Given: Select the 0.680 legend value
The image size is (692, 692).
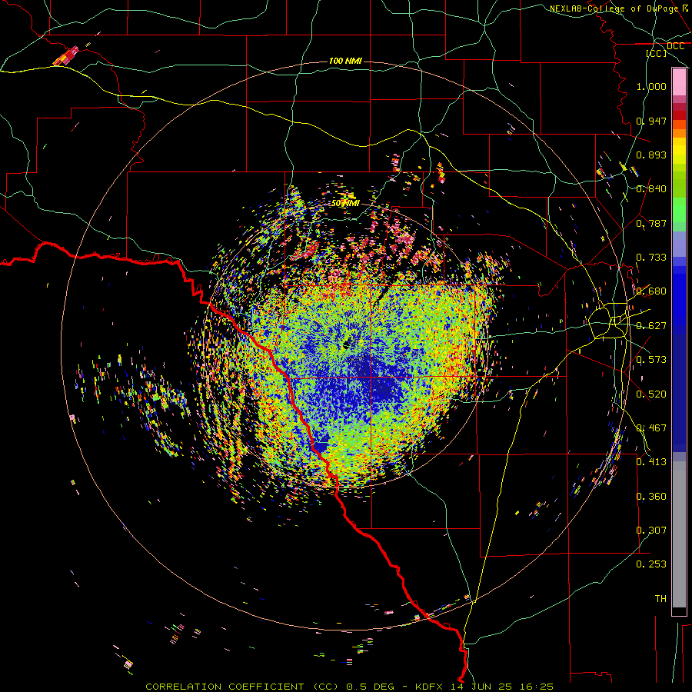Looking at the screenshot, I should coord(651,291).
